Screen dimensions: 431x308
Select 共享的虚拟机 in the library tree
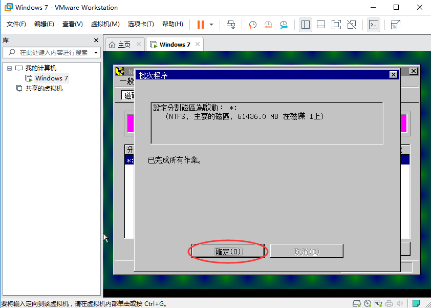44,89
